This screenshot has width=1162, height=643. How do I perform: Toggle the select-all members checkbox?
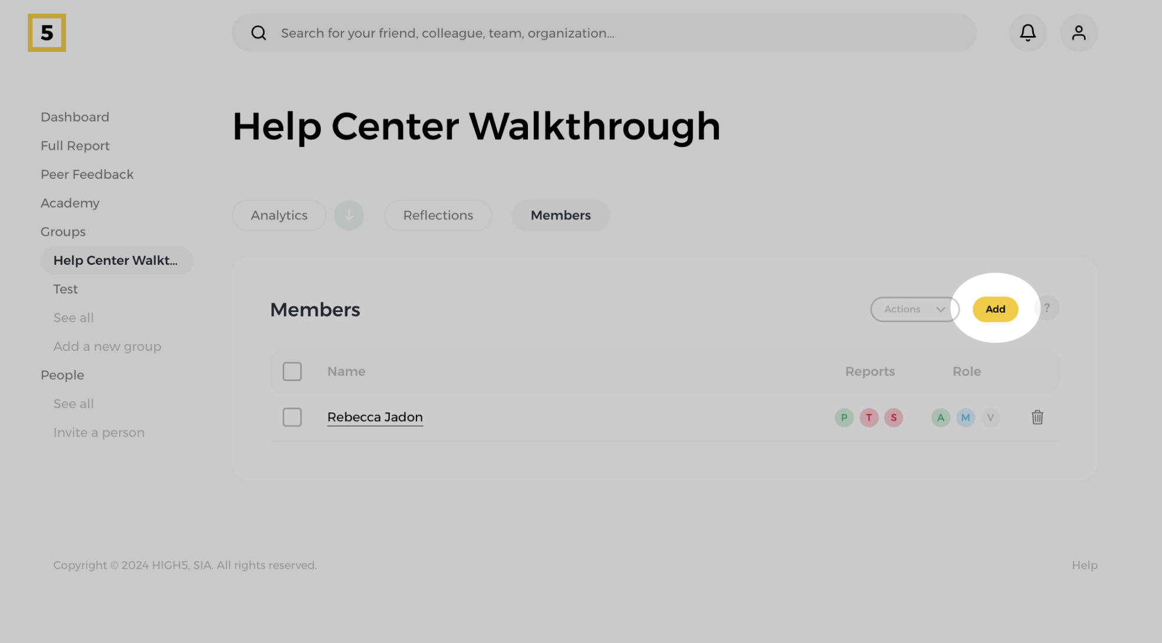tap(292, 372)
